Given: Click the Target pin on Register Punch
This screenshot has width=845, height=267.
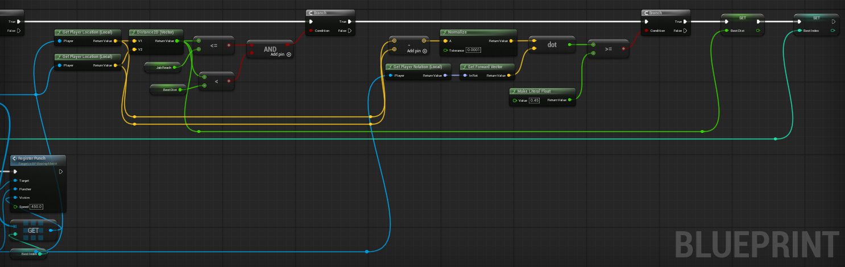Looking at the screenshot, I should [x=15, y=181].
